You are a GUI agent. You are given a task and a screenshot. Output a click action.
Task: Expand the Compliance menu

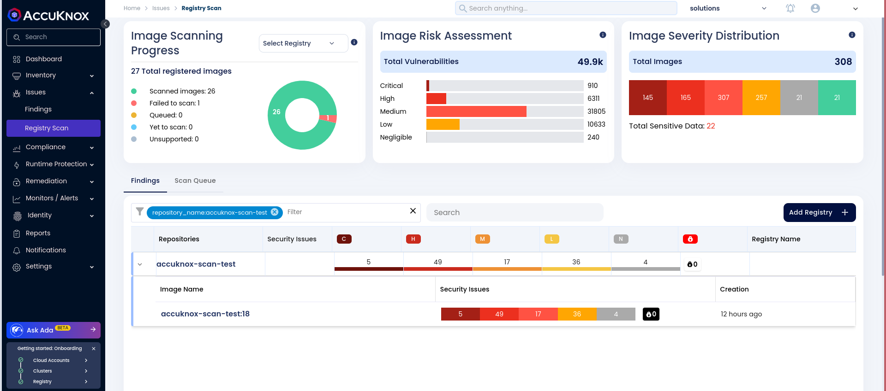[x=92, y=148]
